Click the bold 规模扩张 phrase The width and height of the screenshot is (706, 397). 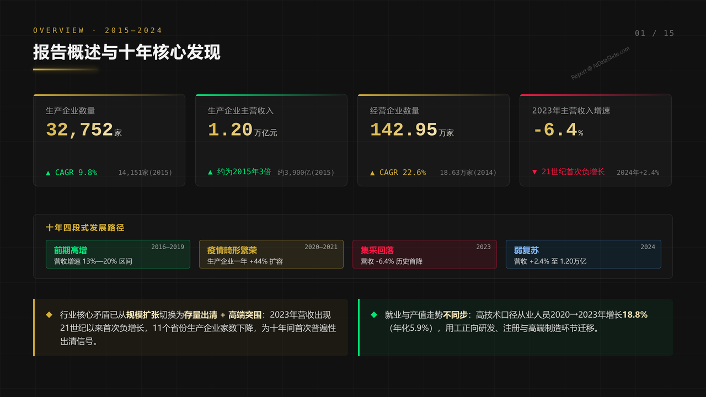(x=142, y=315)
